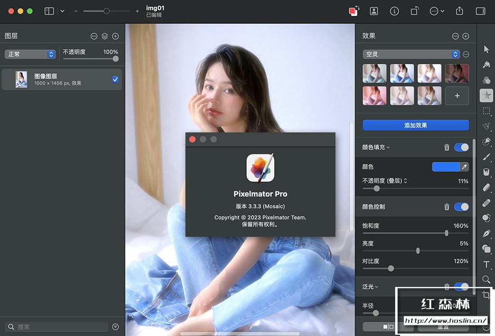Open the Color Adjustments tool

pos(486,80)
